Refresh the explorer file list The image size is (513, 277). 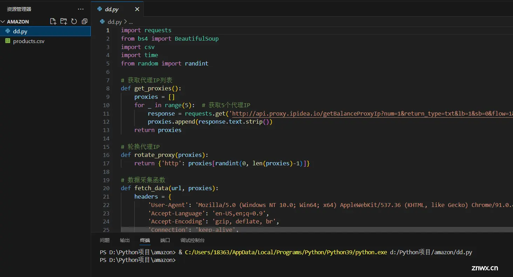click(x=74, y=21)
